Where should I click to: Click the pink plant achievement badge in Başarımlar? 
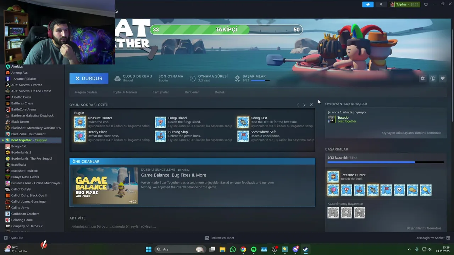point(333,190)
